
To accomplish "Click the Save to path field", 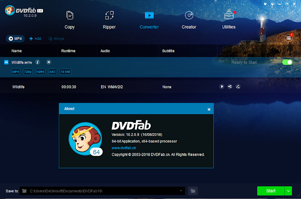I will tap(103, 191).
